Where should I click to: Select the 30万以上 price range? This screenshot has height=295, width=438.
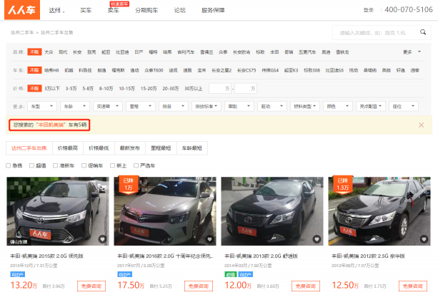coord(194,89)
